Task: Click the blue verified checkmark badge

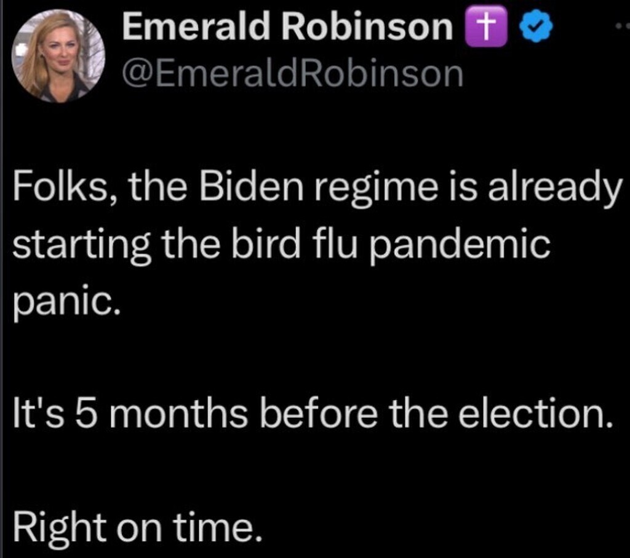Action: coord(536,26)
